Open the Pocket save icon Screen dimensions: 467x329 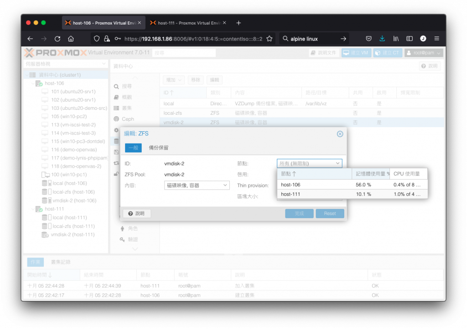[x=368, y=39]
